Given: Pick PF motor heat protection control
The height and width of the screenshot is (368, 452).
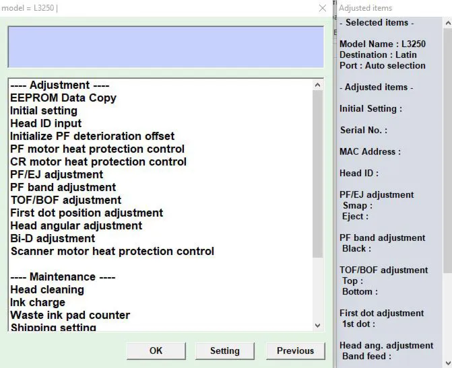Looking at the screenshot, I should pos(97,149).
